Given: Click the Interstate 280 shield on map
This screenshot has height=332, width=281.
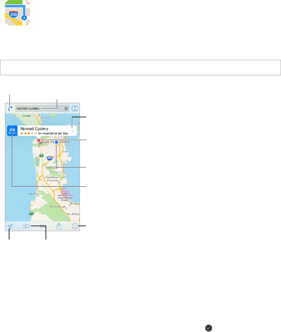Looking at the screenshot, I should (50, 158).
